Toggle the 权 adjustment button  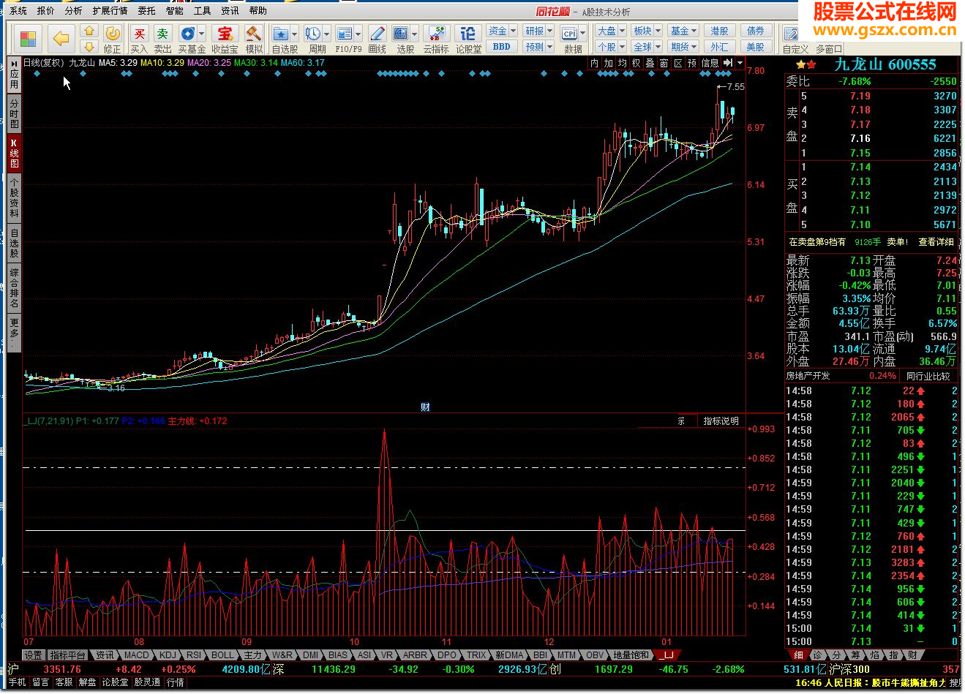(x=636, y=64)
